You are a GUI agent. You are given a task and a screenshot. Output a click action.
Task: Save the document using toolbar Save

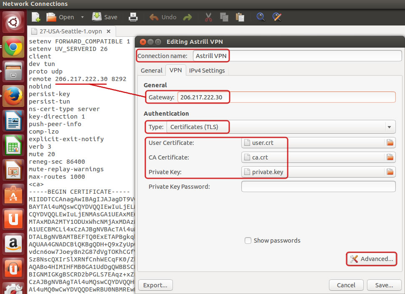tap(105, 17)
